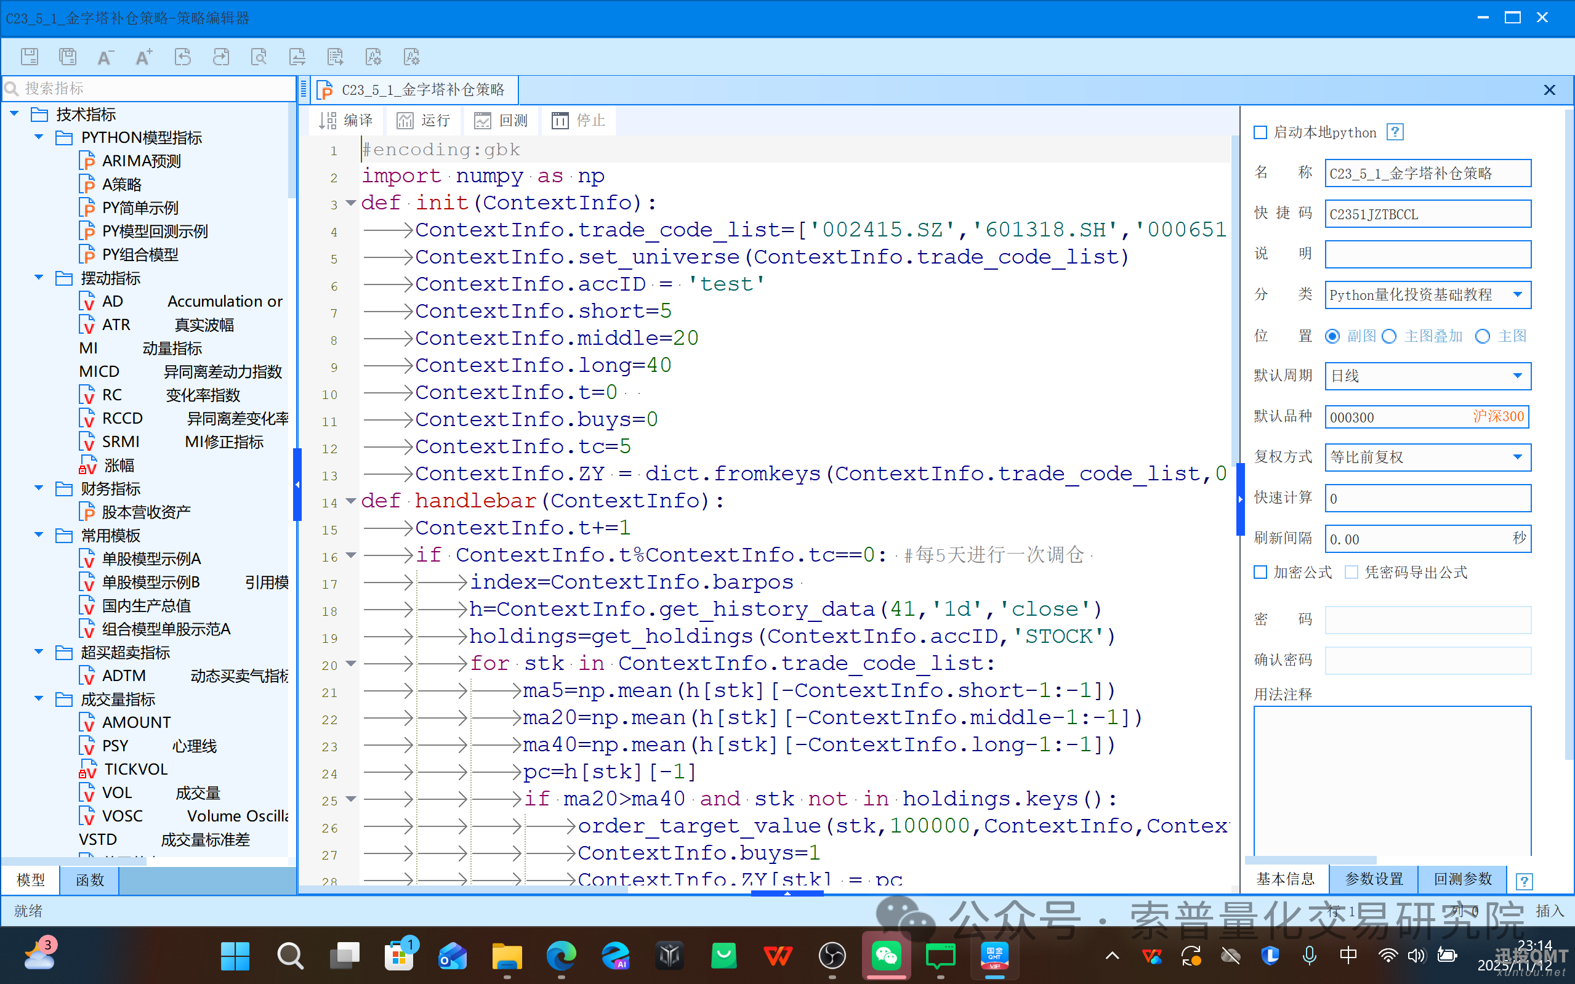Screen dimensions: 1575x984
Task: Click the 回测 backtest button
Action: pos(501,121)
